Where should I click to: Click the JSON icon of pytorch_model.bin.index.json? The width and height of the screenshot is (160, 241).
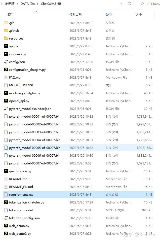click(6, 109)
